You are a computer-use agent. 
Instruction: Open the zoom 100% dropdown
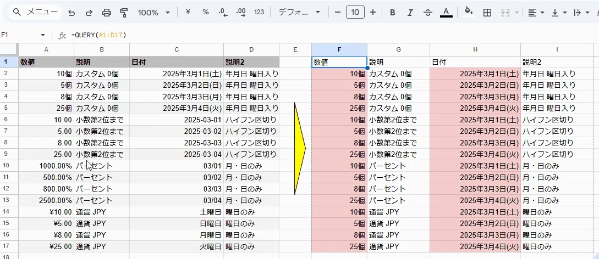pos(153,13)
